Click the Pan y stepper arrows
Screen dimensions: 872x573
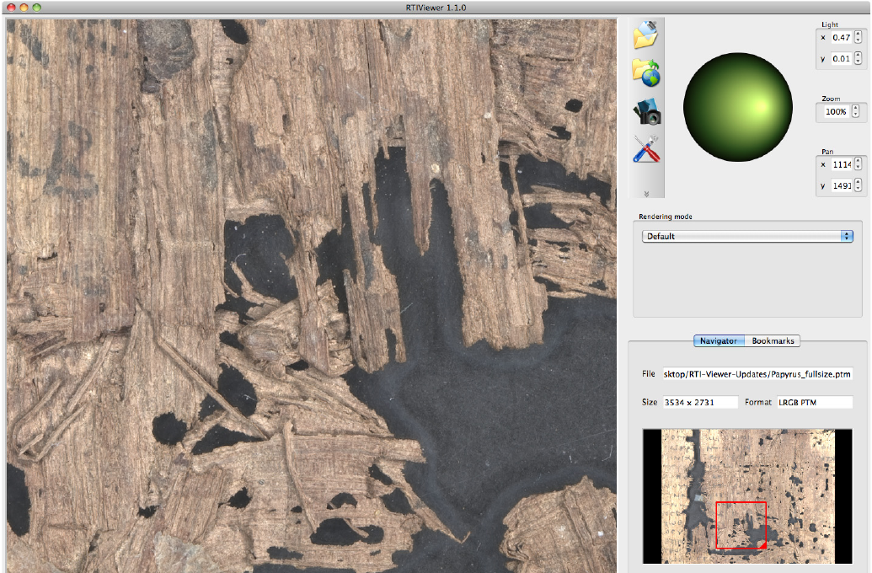point(858,185)
